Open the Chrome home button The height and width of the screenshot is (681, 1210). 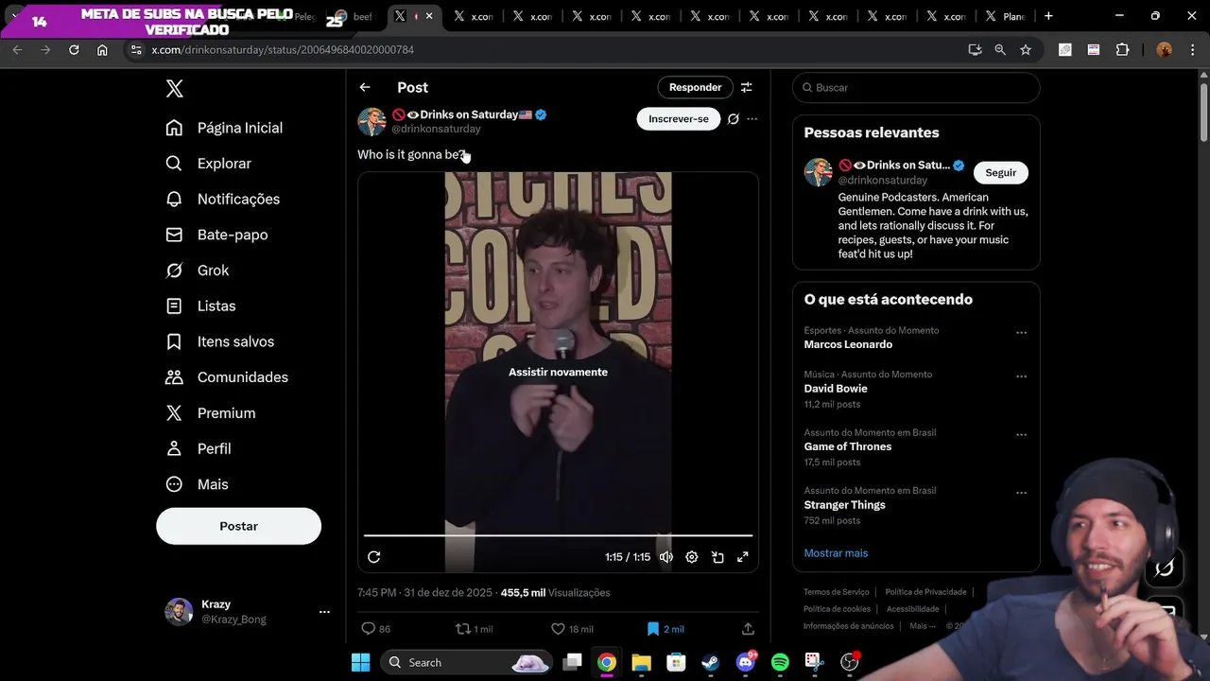102,50
